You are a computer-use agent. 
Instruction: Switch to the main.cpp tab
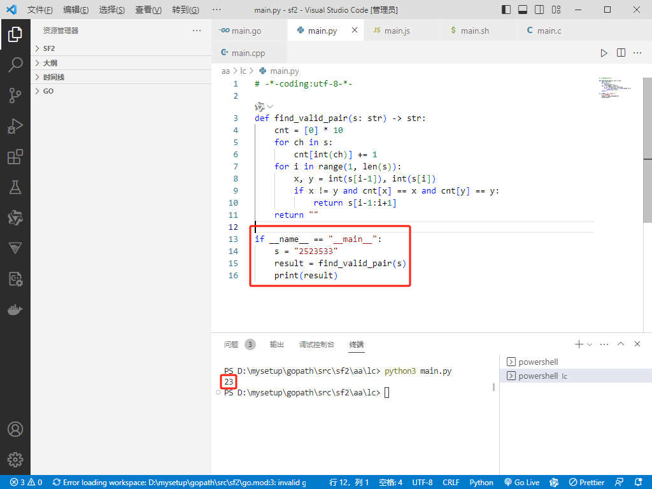coord(249,53)
